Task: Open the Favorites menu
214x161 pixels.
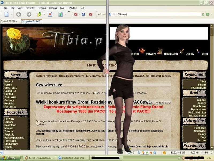Action: click(x=30, y=8)
